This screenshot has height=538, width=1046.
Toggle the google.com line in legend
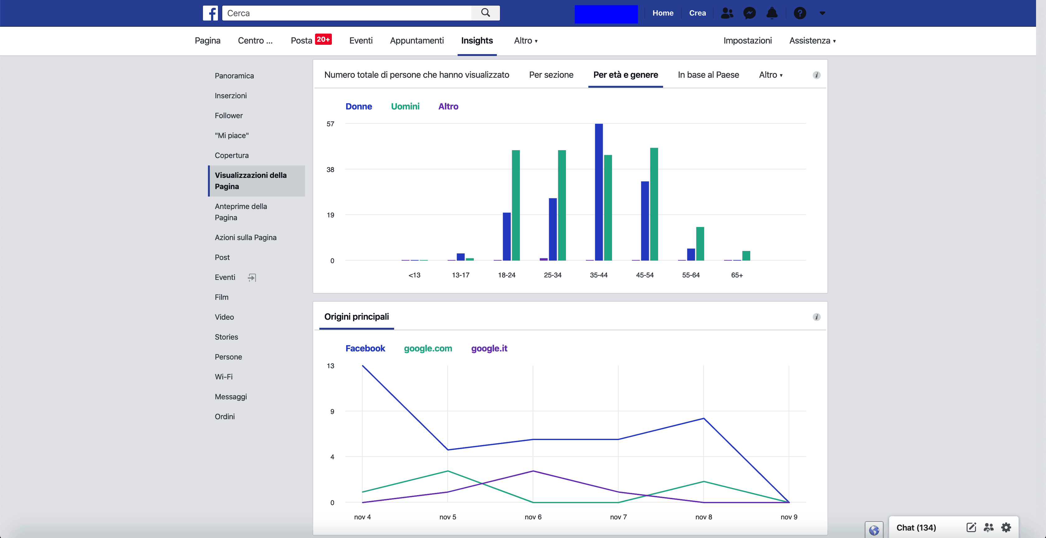pyautogui.click(x=427, y=348)
